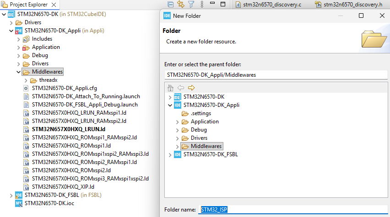This screenshot has width=390, height=217.
Task: Click Application folder icon with error badge
Action: [26, 48]
